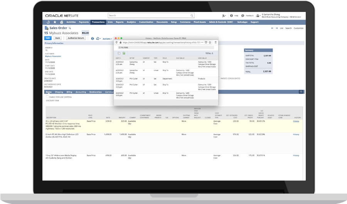Screen dimensions: 347x204
Task: Go to the Home house icon
Action: click(x=62, y=22)
